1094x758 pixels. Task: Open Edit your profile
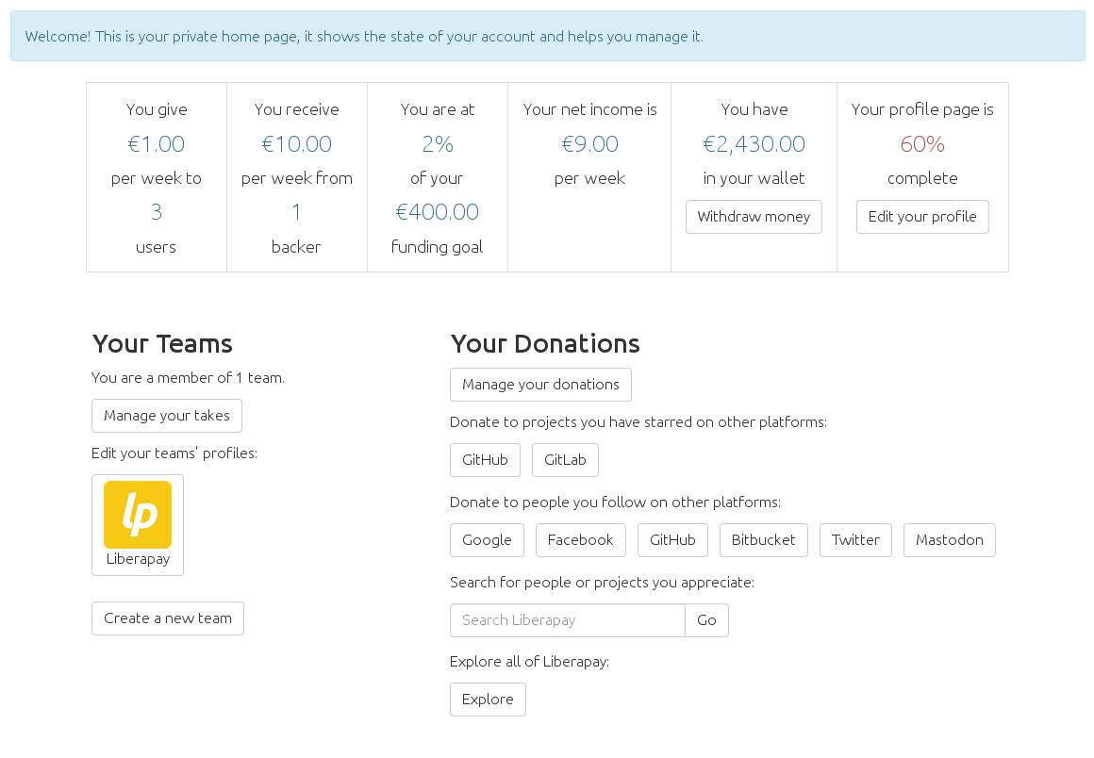coord(922,217)
